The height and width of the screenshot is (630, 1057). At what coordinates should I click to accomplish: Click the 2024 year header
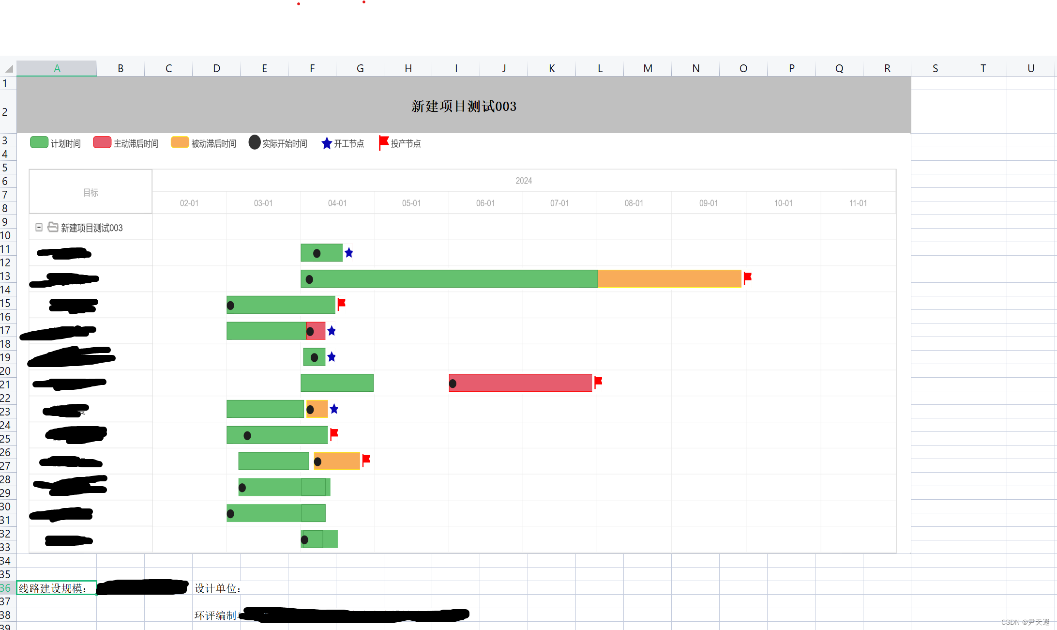coord(523,181)
